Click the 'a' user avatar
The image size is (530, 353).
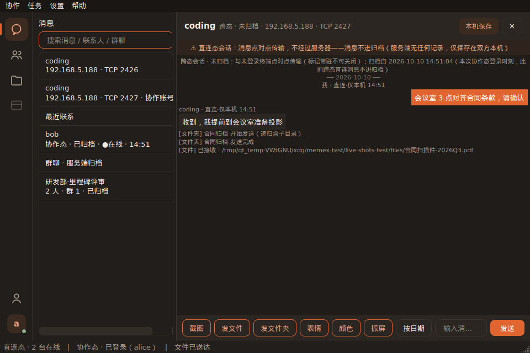pyautogui.click(x=16, y=324)
